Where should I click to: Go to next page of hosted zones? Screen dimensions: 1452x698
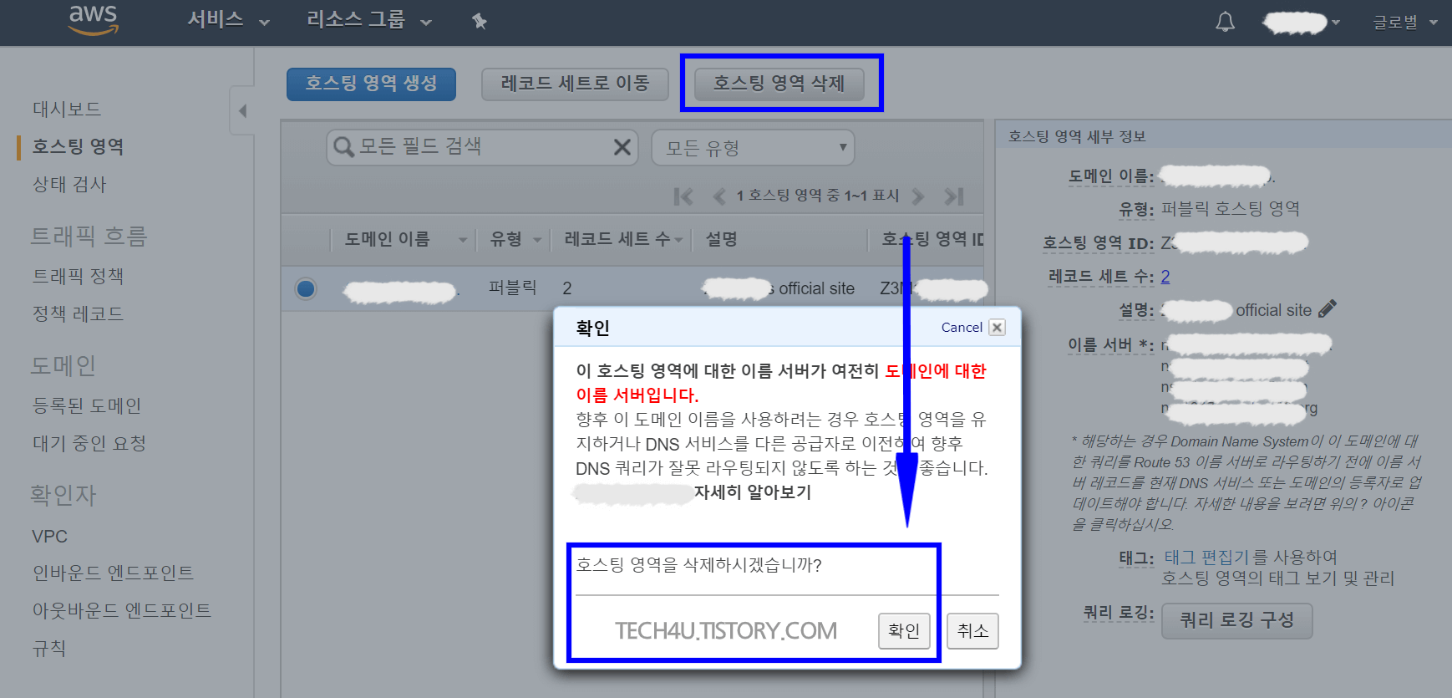[918, 196]
